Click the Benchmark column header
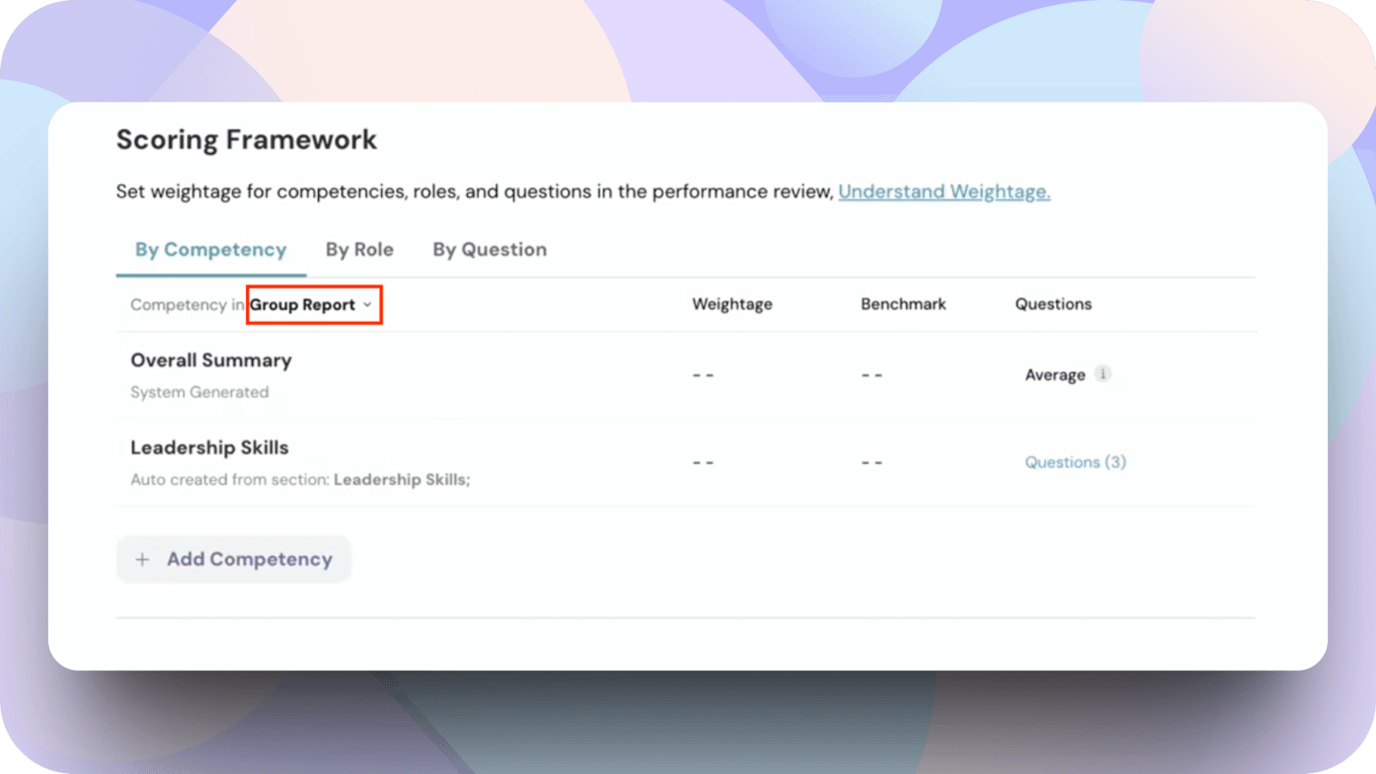Viewport: 1376px width, 774px height. [903, 304]
